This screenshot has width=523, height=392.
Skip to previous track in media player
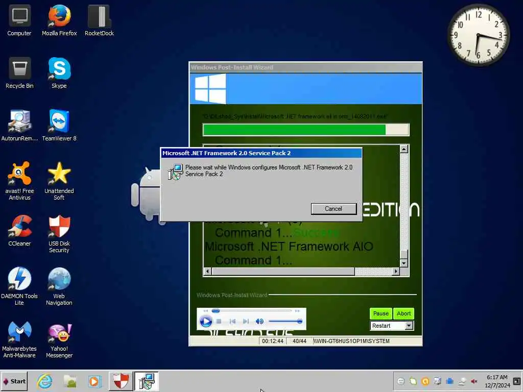(x=232, y=322)
